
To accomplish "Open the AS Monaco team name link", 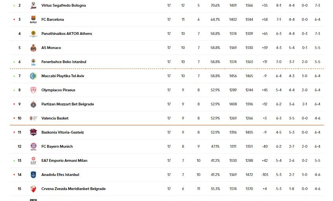I will [51, 48].
